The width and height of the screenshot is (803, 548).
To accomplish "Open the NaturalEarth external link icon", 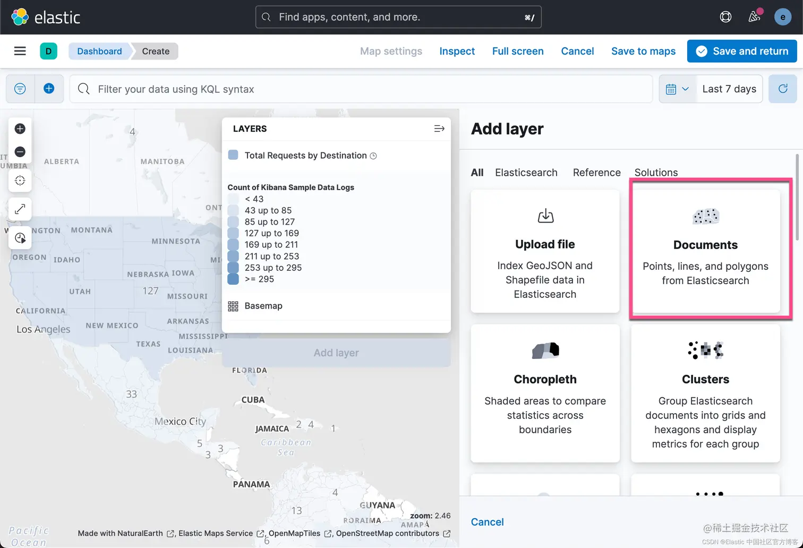I will (x=170, y=534).
